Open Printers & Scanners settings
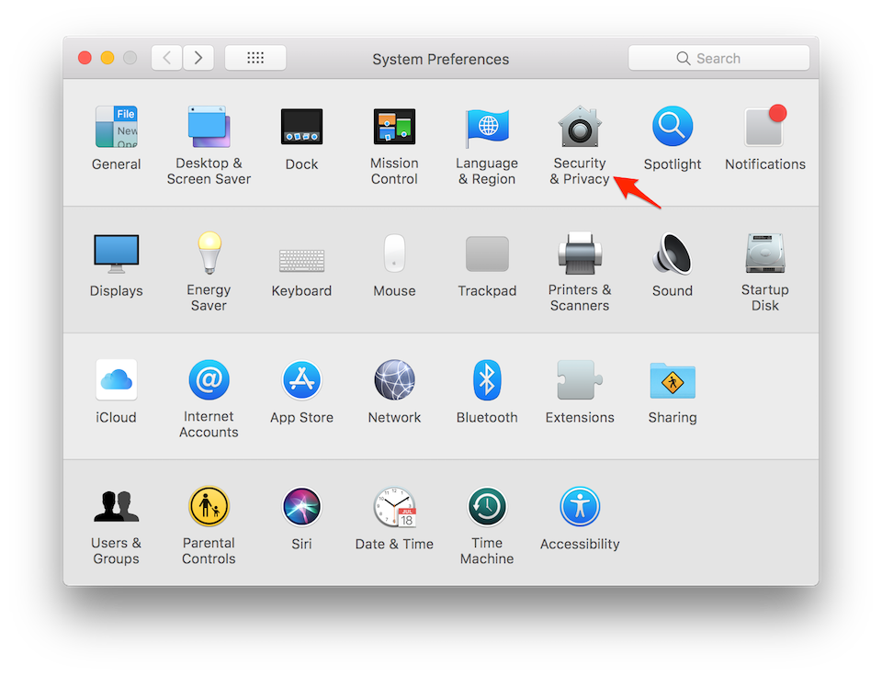Image resolution: width=882 pixels, height=676 pixels. pos(580,254)
